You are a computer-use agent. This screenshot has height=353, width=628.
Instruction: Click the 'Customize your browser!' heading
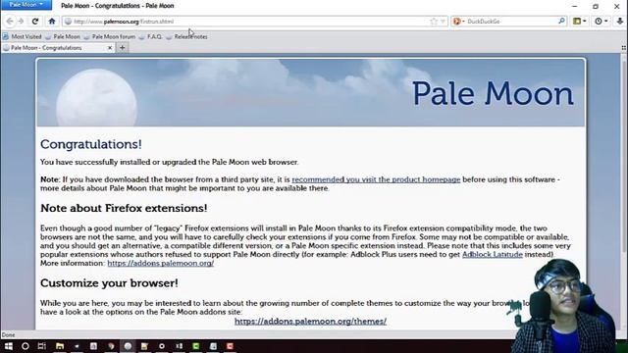[x=109, y=283]
